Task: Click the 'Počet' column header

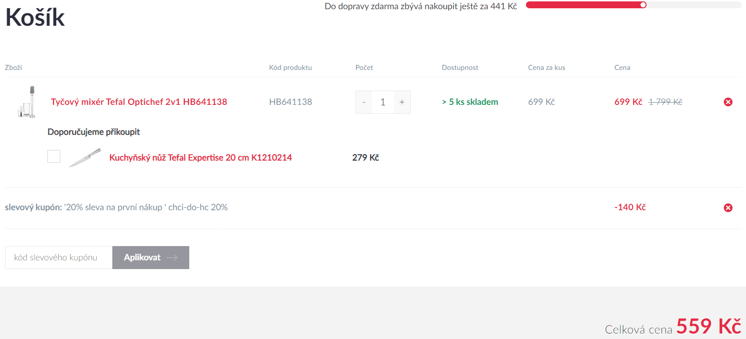Action: click(364, 68)
